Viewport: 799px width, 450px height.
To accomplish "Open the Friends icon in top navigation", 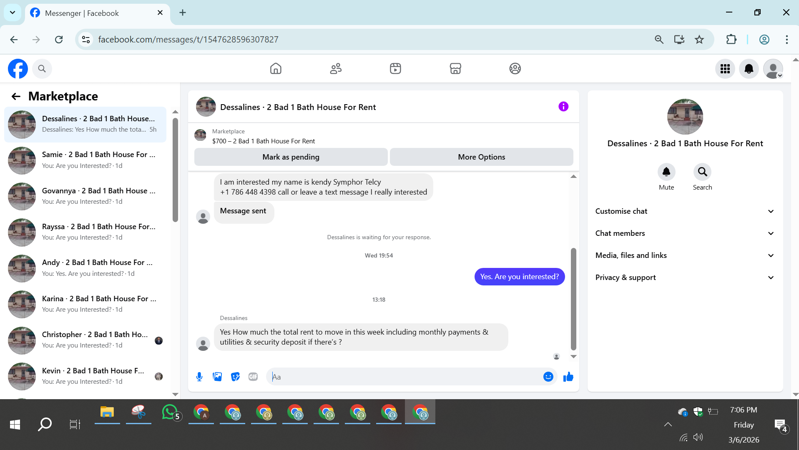I will 336,68.
